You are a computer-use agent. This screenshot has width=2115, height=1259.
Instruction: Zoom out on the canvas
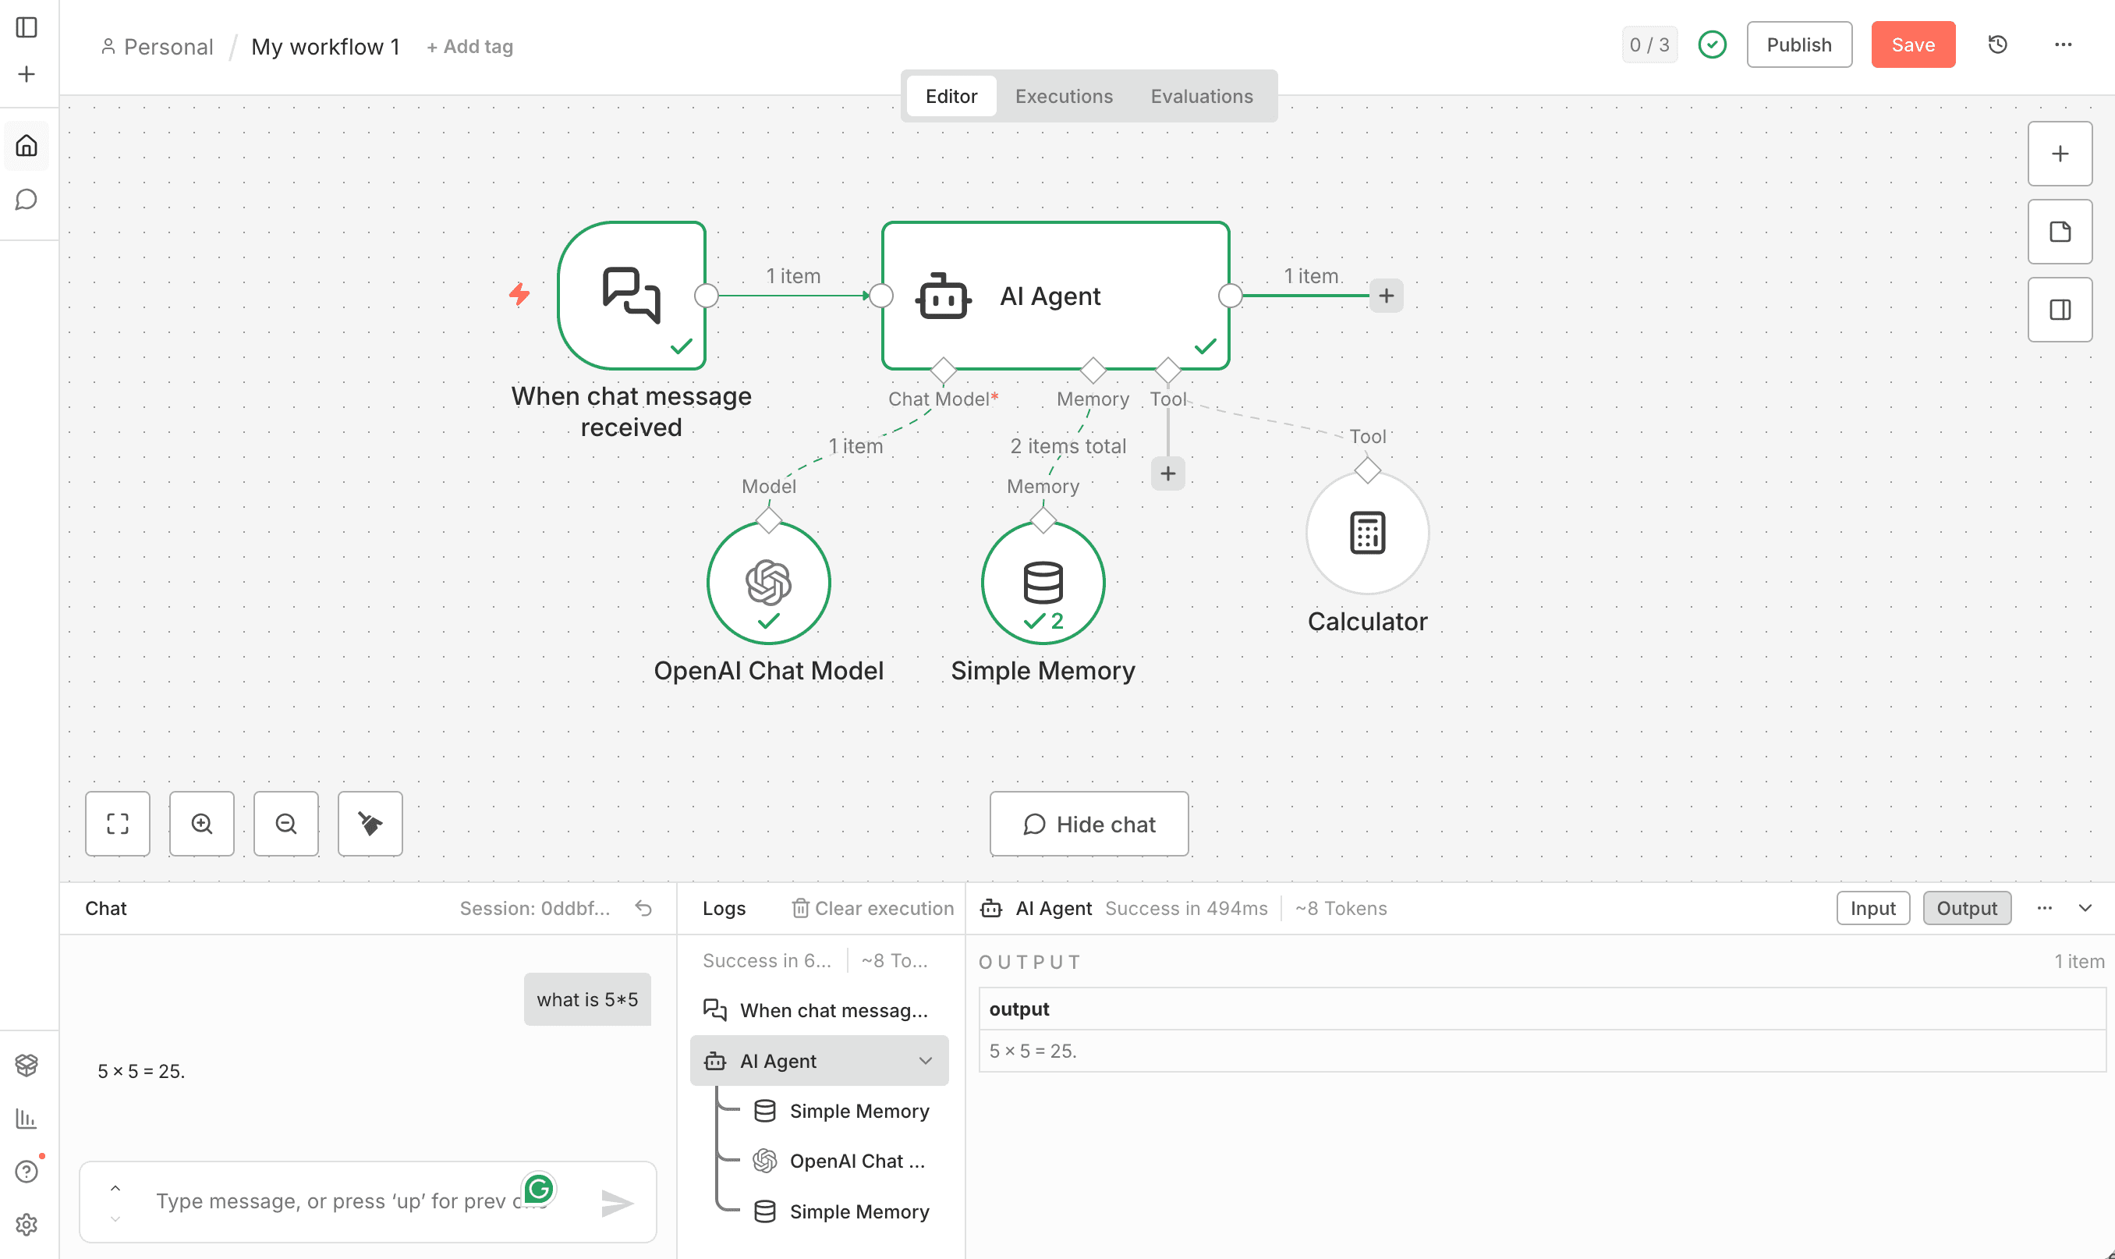pyautogui.click(x=285, y=823)
